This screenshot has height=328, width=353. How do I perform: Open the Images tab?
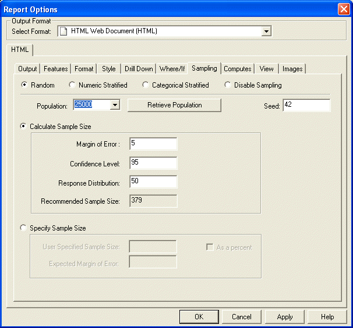click(292, 69)
